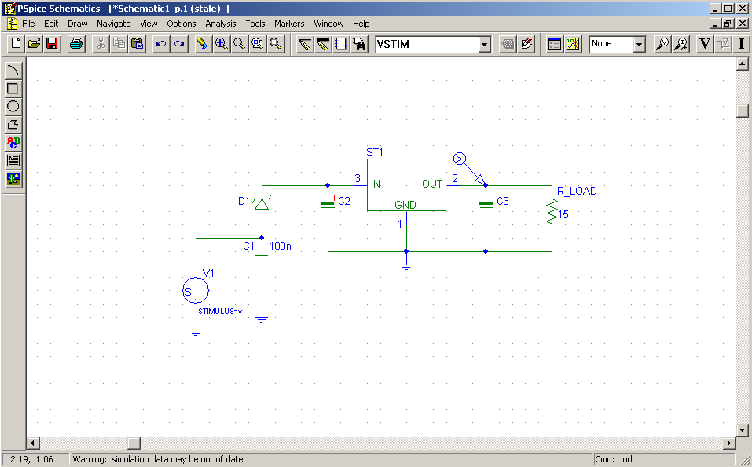Toggle Enable Bias Voltage Display V button

[705, 44]
